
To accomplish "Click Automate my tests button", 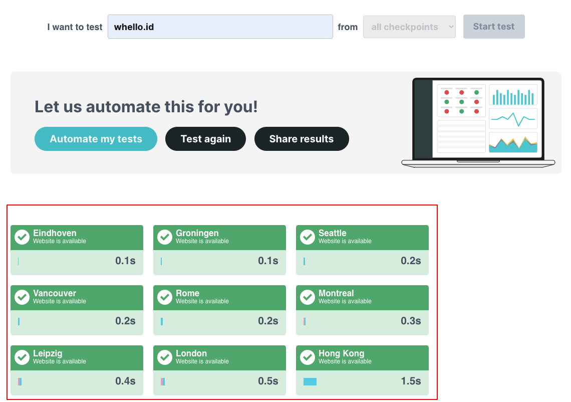I will 96,139.
